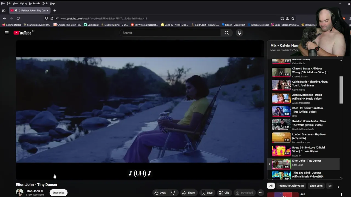
Task: Open Firefox View icon left of tab
Action: pyautogui.click(x=4, y=10)
